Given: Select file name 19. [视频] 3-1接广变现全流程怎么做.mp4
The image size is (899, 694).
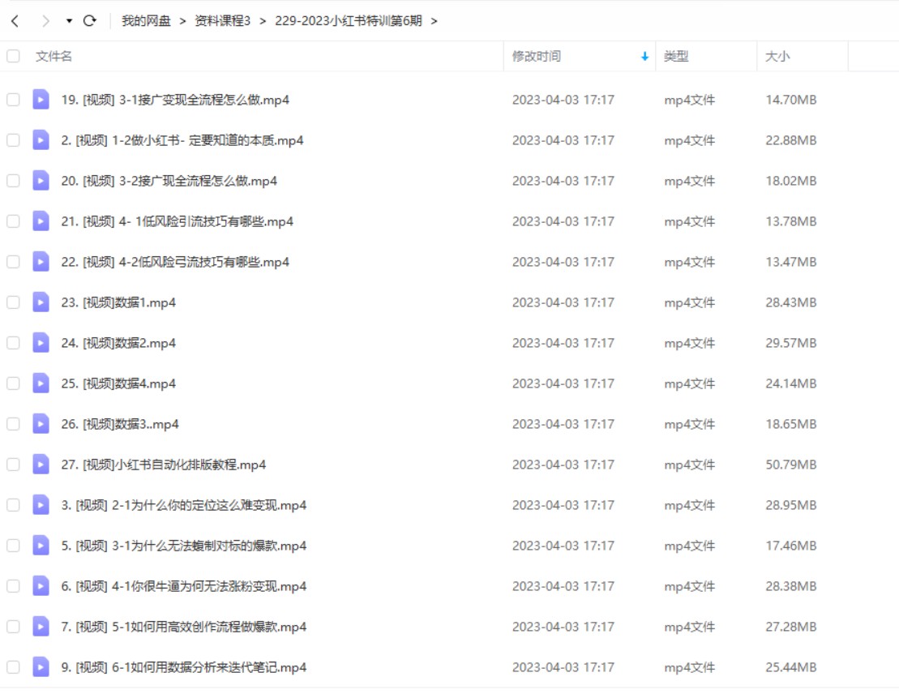Looking at the screenshot, I should click(x=175, y=100).
